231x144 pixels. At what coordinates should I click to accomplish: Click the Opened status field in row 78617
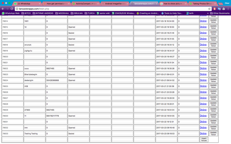pyautogui.click(x=78, y=39)
